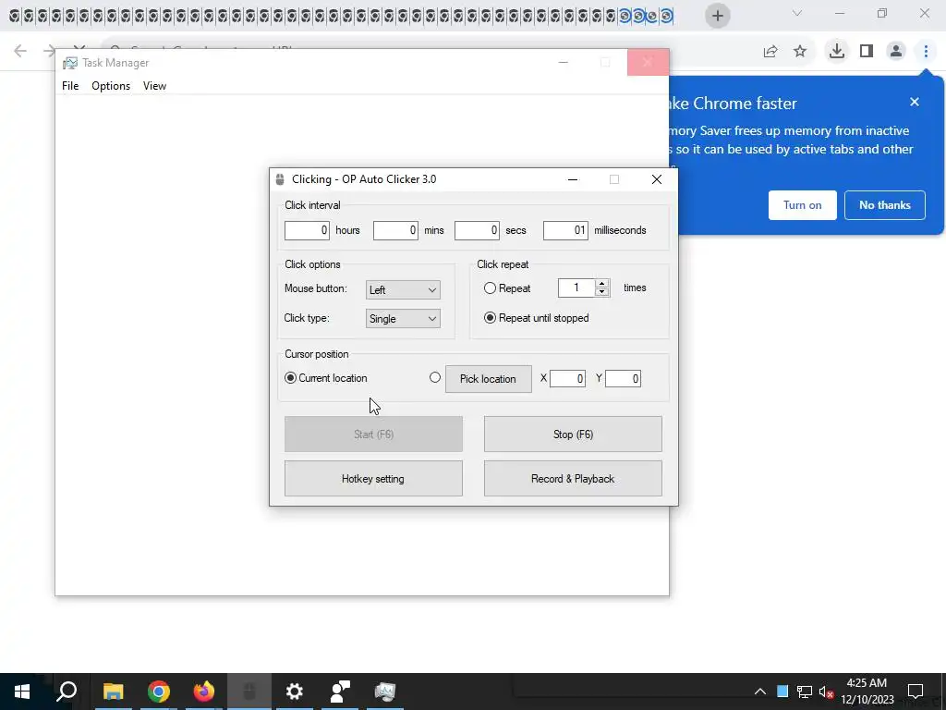Open Task Manager Options menu
The width and height of the screenshot is (946, 710).
point(111,86)
